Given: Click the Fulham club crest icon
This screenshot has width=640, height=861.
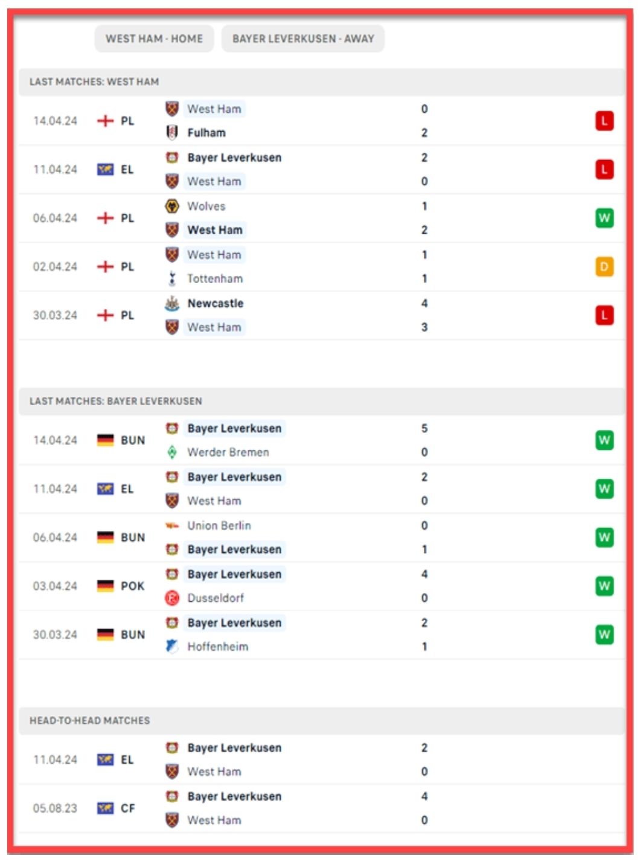Looking at the screenshot, I should tap(172, 133).
